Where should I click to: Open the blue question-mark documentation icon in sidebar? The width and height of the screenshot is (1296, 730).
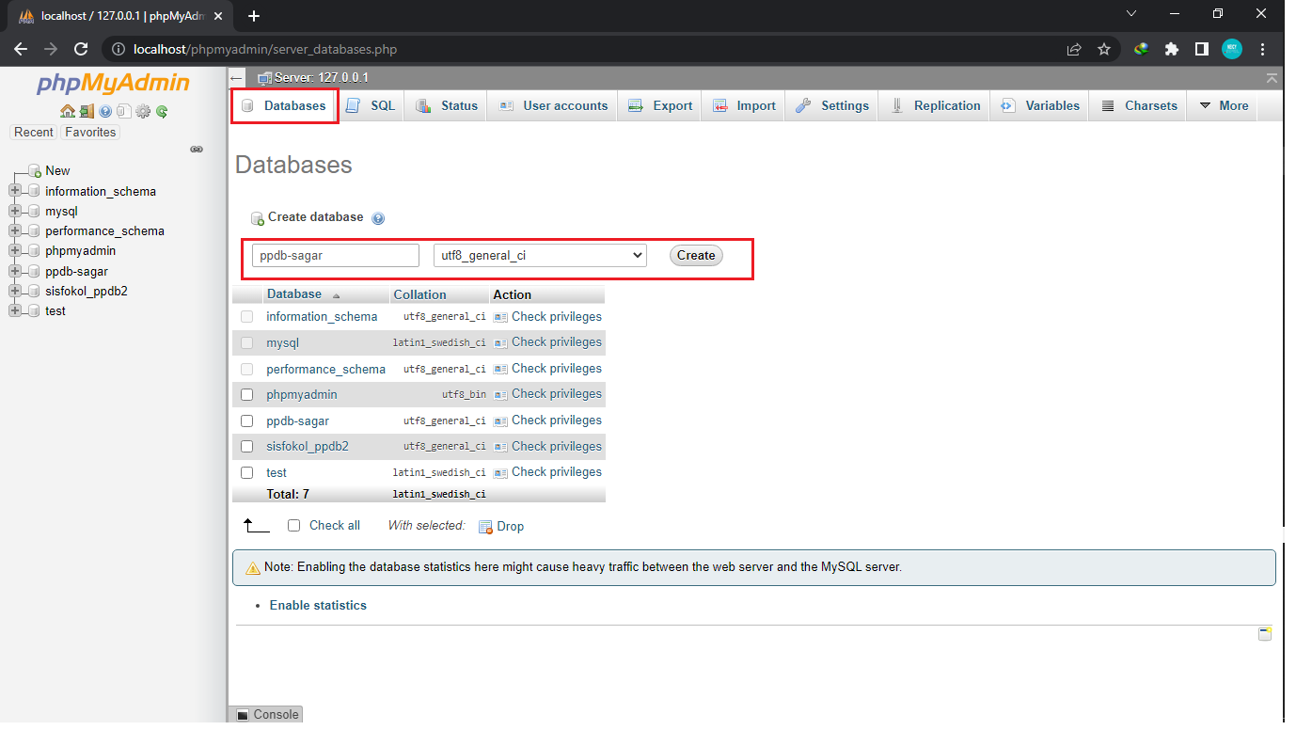pyautogui.click(x=105, y=111)
